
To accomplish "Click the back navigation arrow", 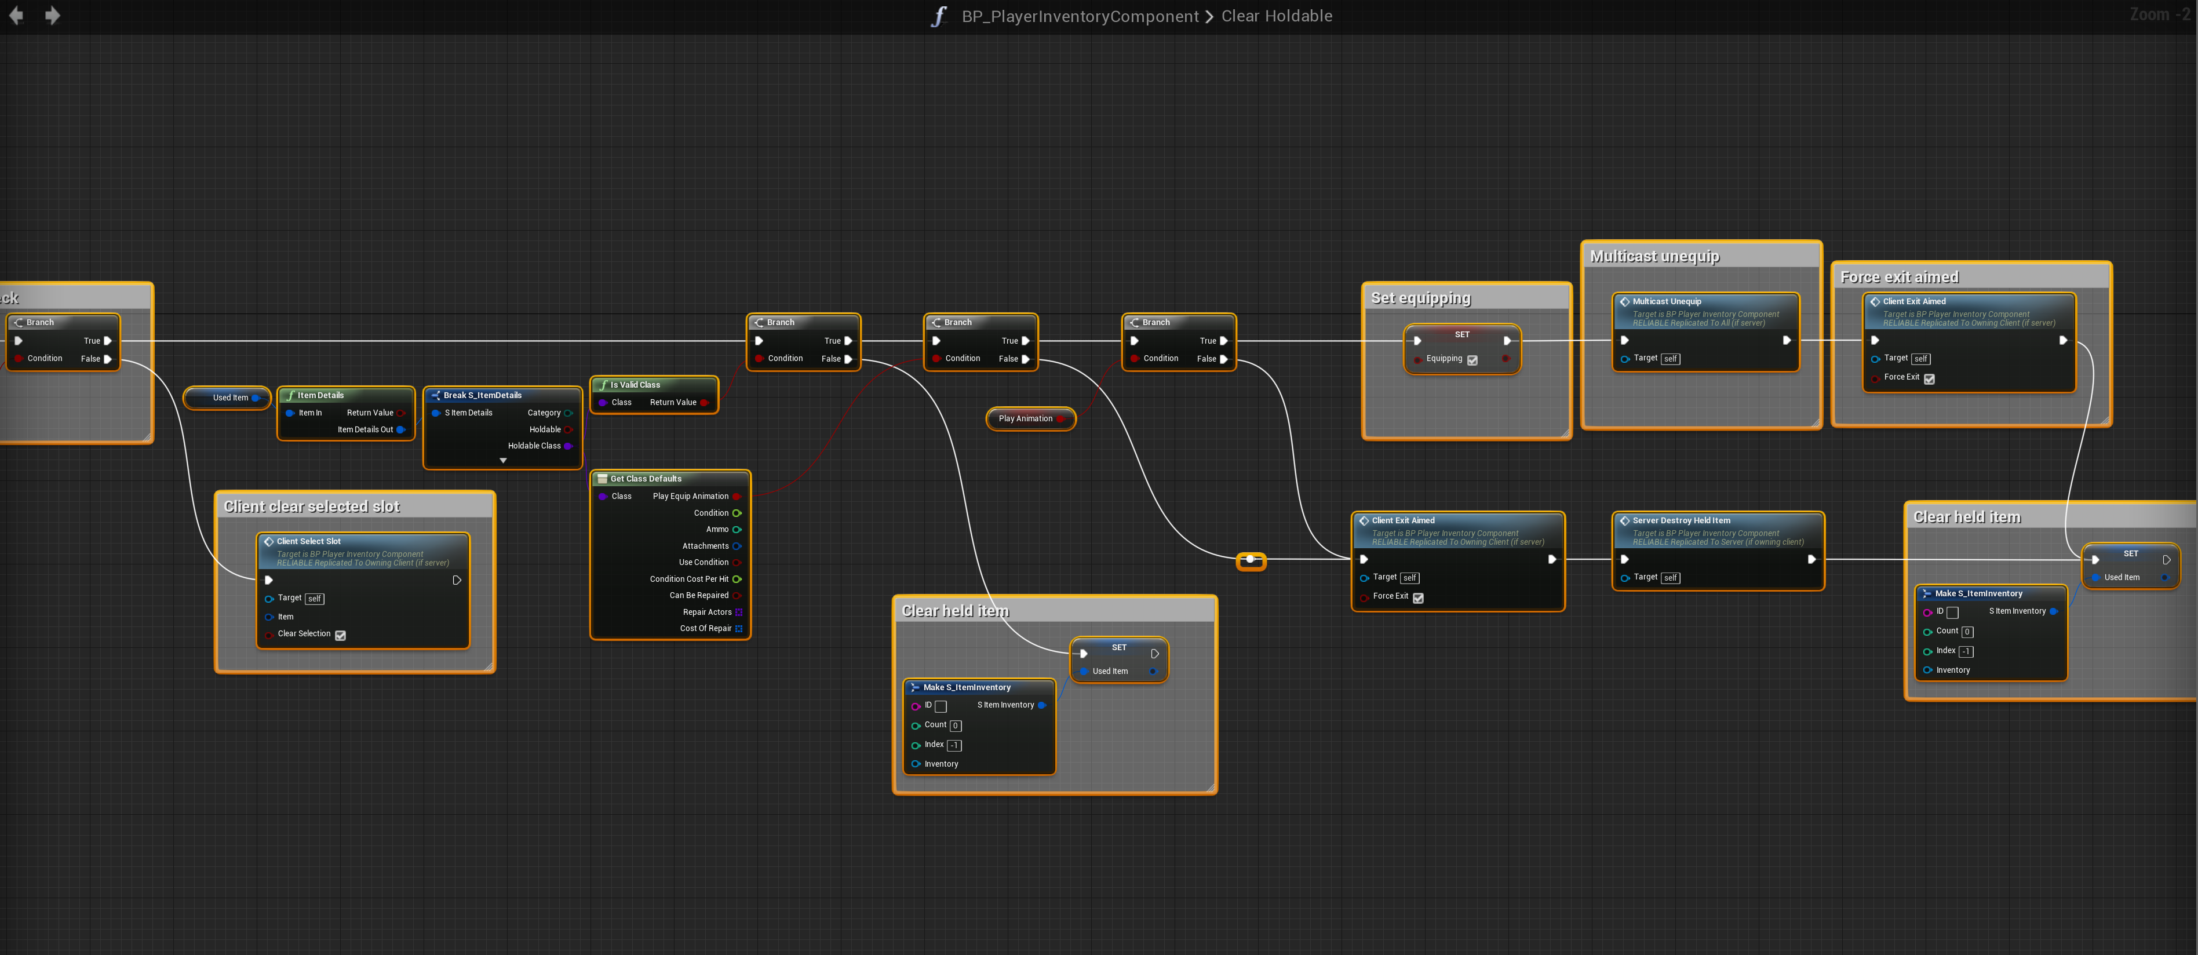I will coord(16,16).
